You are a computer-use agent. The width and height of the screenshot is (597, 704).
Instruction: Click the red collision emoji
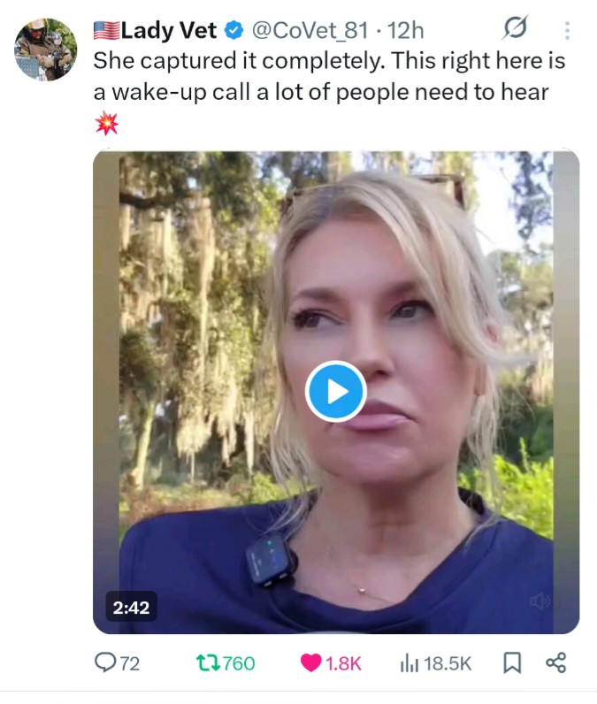click(107, 123)
